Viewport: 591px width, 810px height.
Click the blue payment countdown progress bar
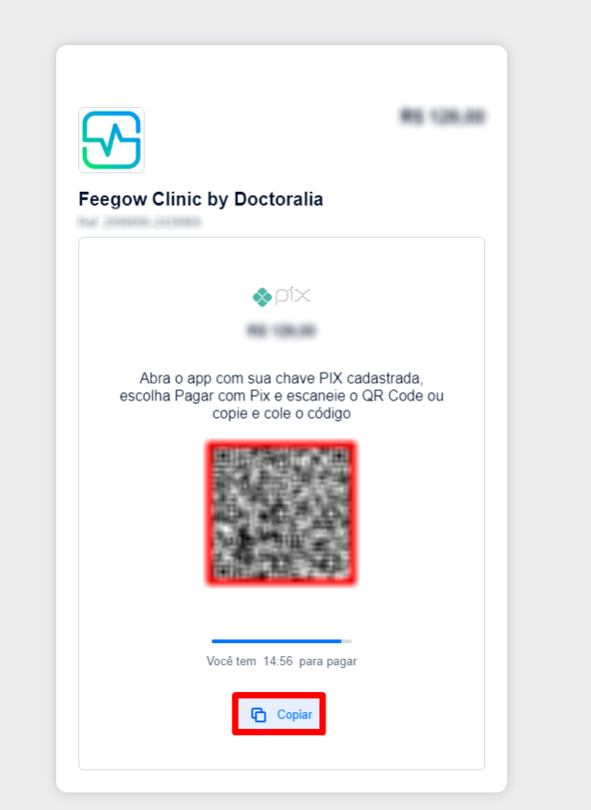tap(277, 641)
